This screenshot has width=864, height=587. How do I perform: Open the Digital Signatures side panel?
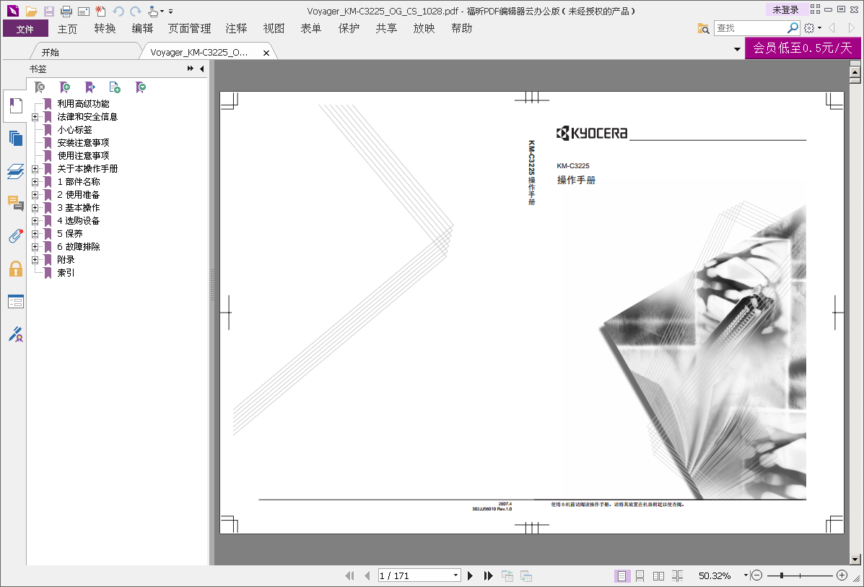click(x=15, y=334)
